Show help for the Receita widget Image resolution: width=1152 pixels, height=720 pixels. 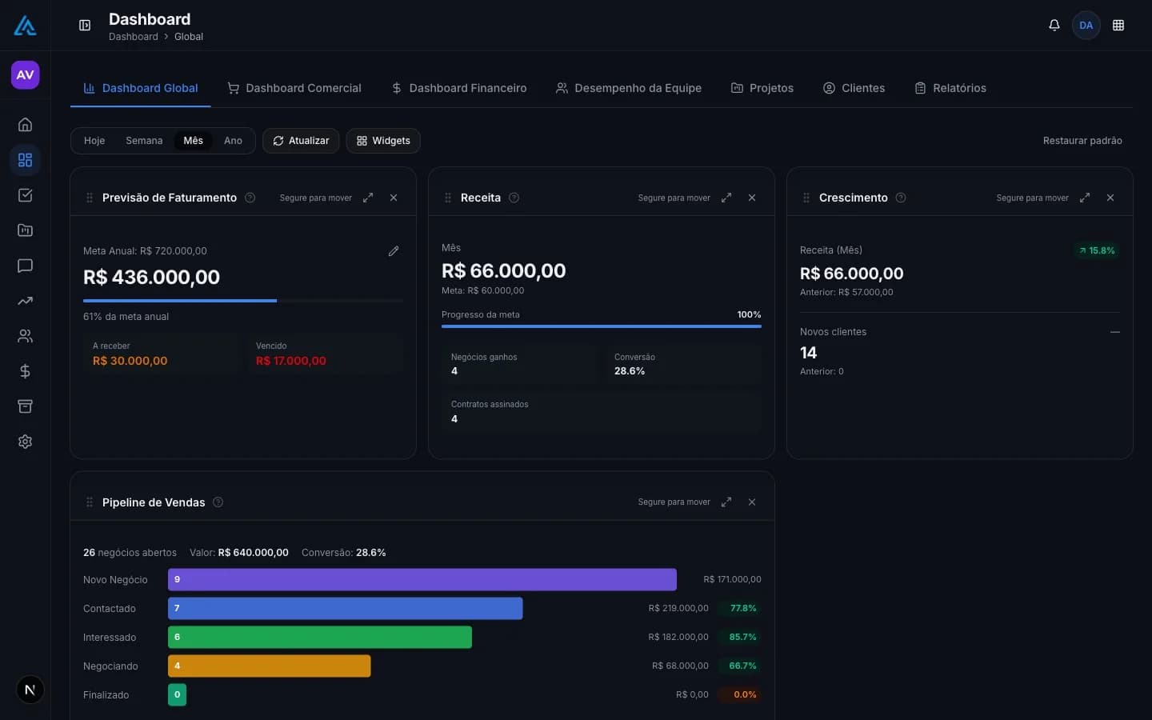pos(514,198)
